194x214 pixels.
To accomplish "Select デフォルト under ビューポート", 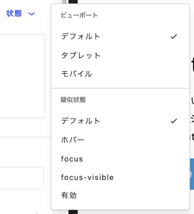I will (120, 37).
